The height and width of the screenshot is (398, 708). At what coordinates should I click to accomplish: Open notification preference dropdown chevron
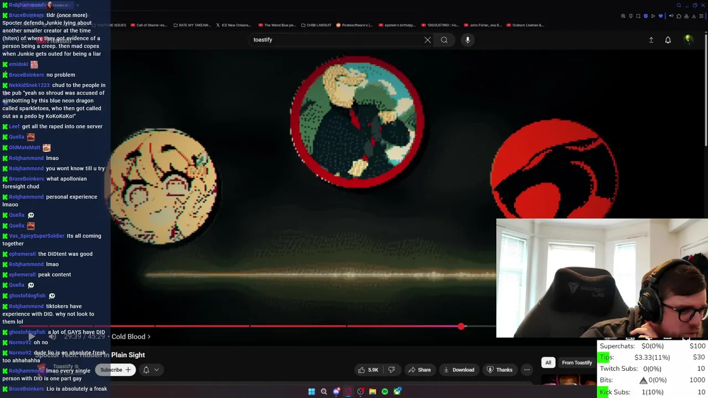[x=157, y=370]
